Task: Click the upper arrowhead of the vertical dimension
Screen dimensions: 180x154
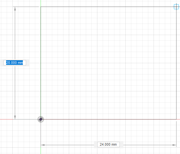Action: pos(15,9)
